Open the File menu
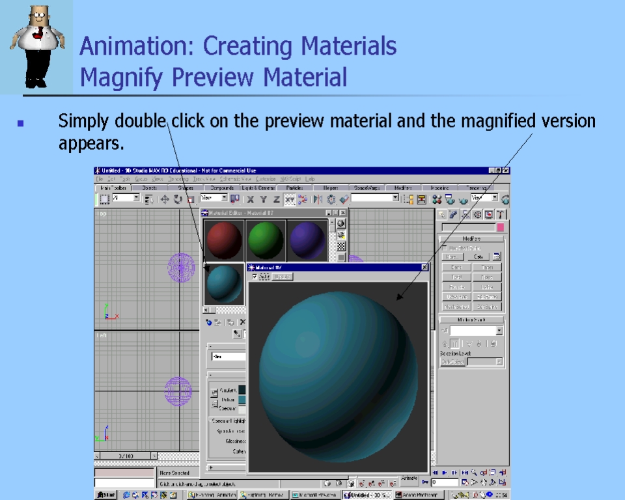 pyautogui.click(x=100, y=178)
